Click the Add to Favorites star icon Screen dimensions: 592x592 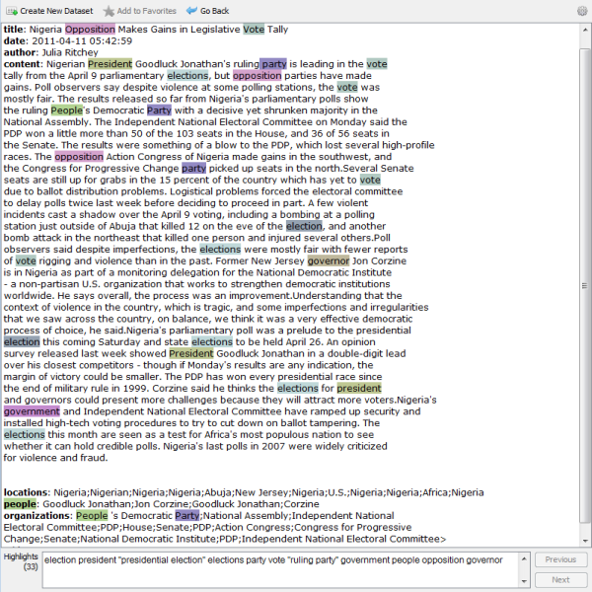109,11
